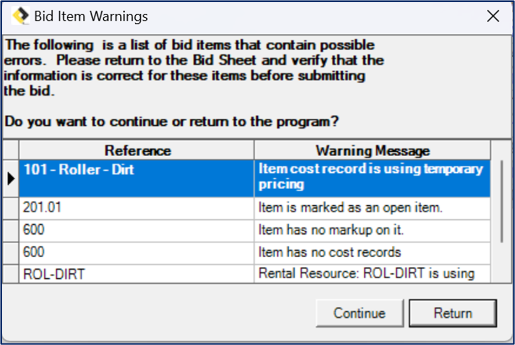Click the Bid Item Warnings title bar icon
Image resolution: width=515 pixels, height=345 pixels.
click(20, 16)
